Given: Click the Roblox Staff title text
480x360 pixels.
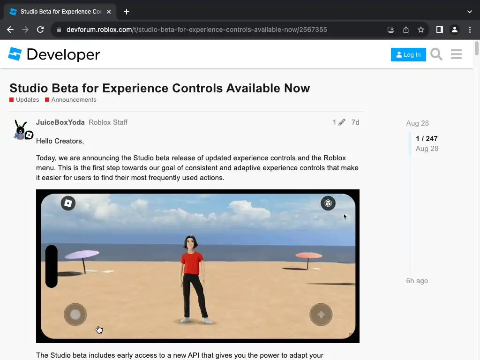Looking at the screenshot, I should [108, 122].
